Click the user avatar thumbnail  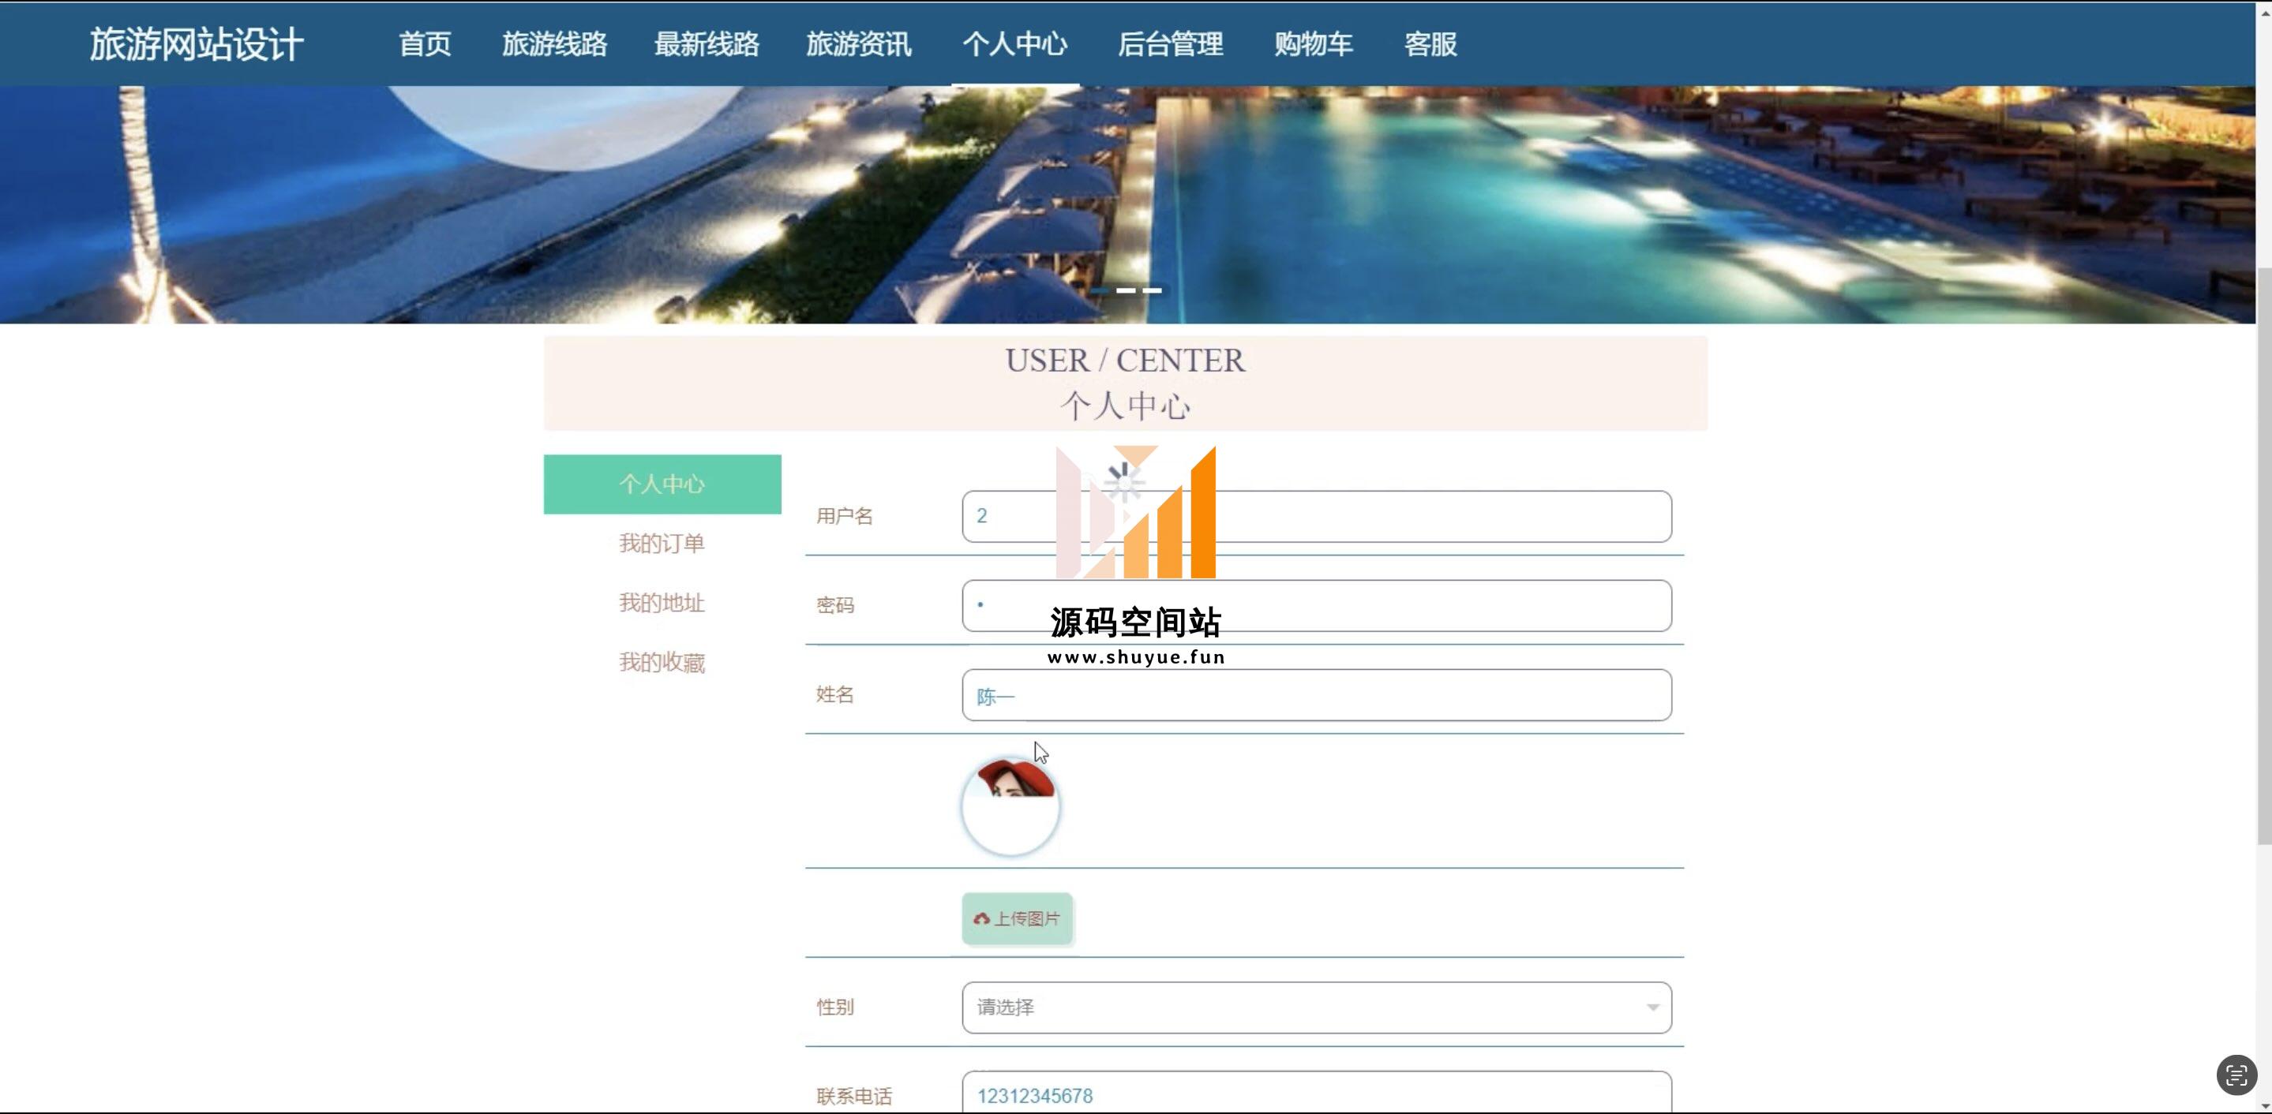(x=1010, y=806)
